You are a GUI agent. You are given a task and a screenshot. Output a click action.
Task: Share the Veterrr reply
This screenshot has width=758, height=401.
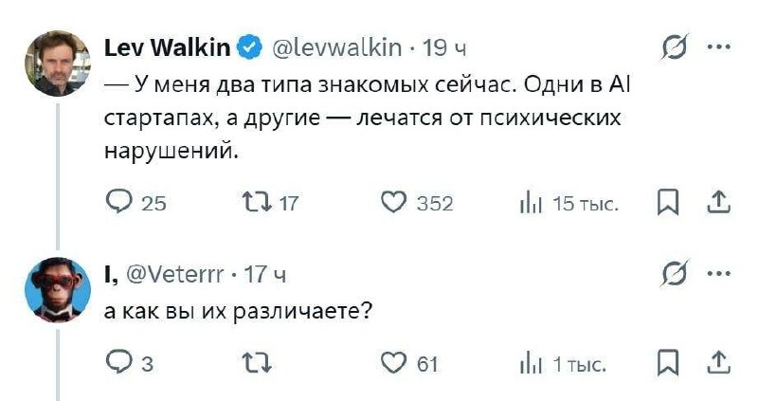(x=719, y=363)
